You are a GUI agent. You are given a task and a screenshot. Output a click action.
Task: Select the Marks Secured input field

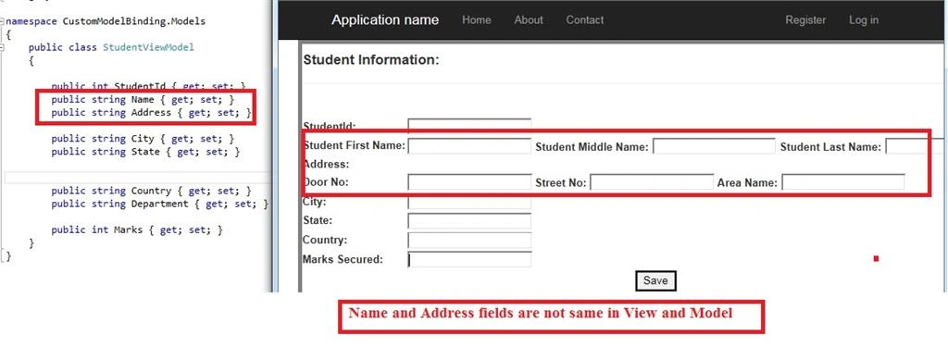point(469,259)
